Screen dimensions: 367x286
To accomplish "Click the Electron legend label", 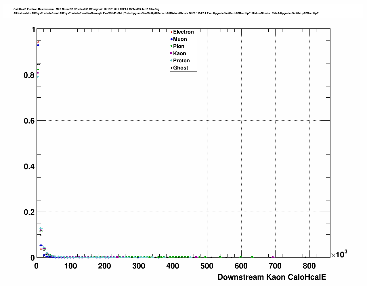I will (183, 32).
